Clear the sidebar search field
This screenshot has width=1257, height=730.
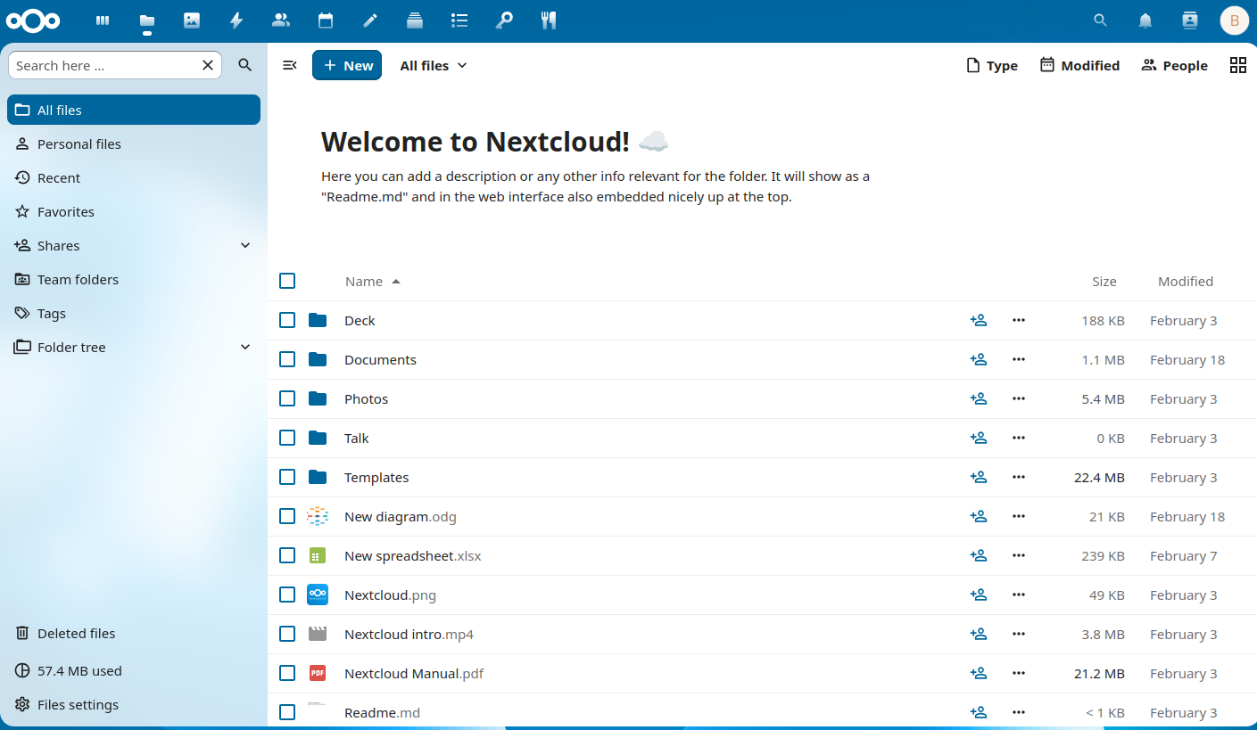point(208,65)
